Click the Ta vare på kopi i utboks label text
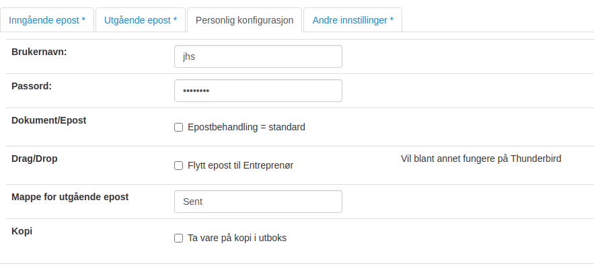The image size is (594, 266). click(237, 238)
